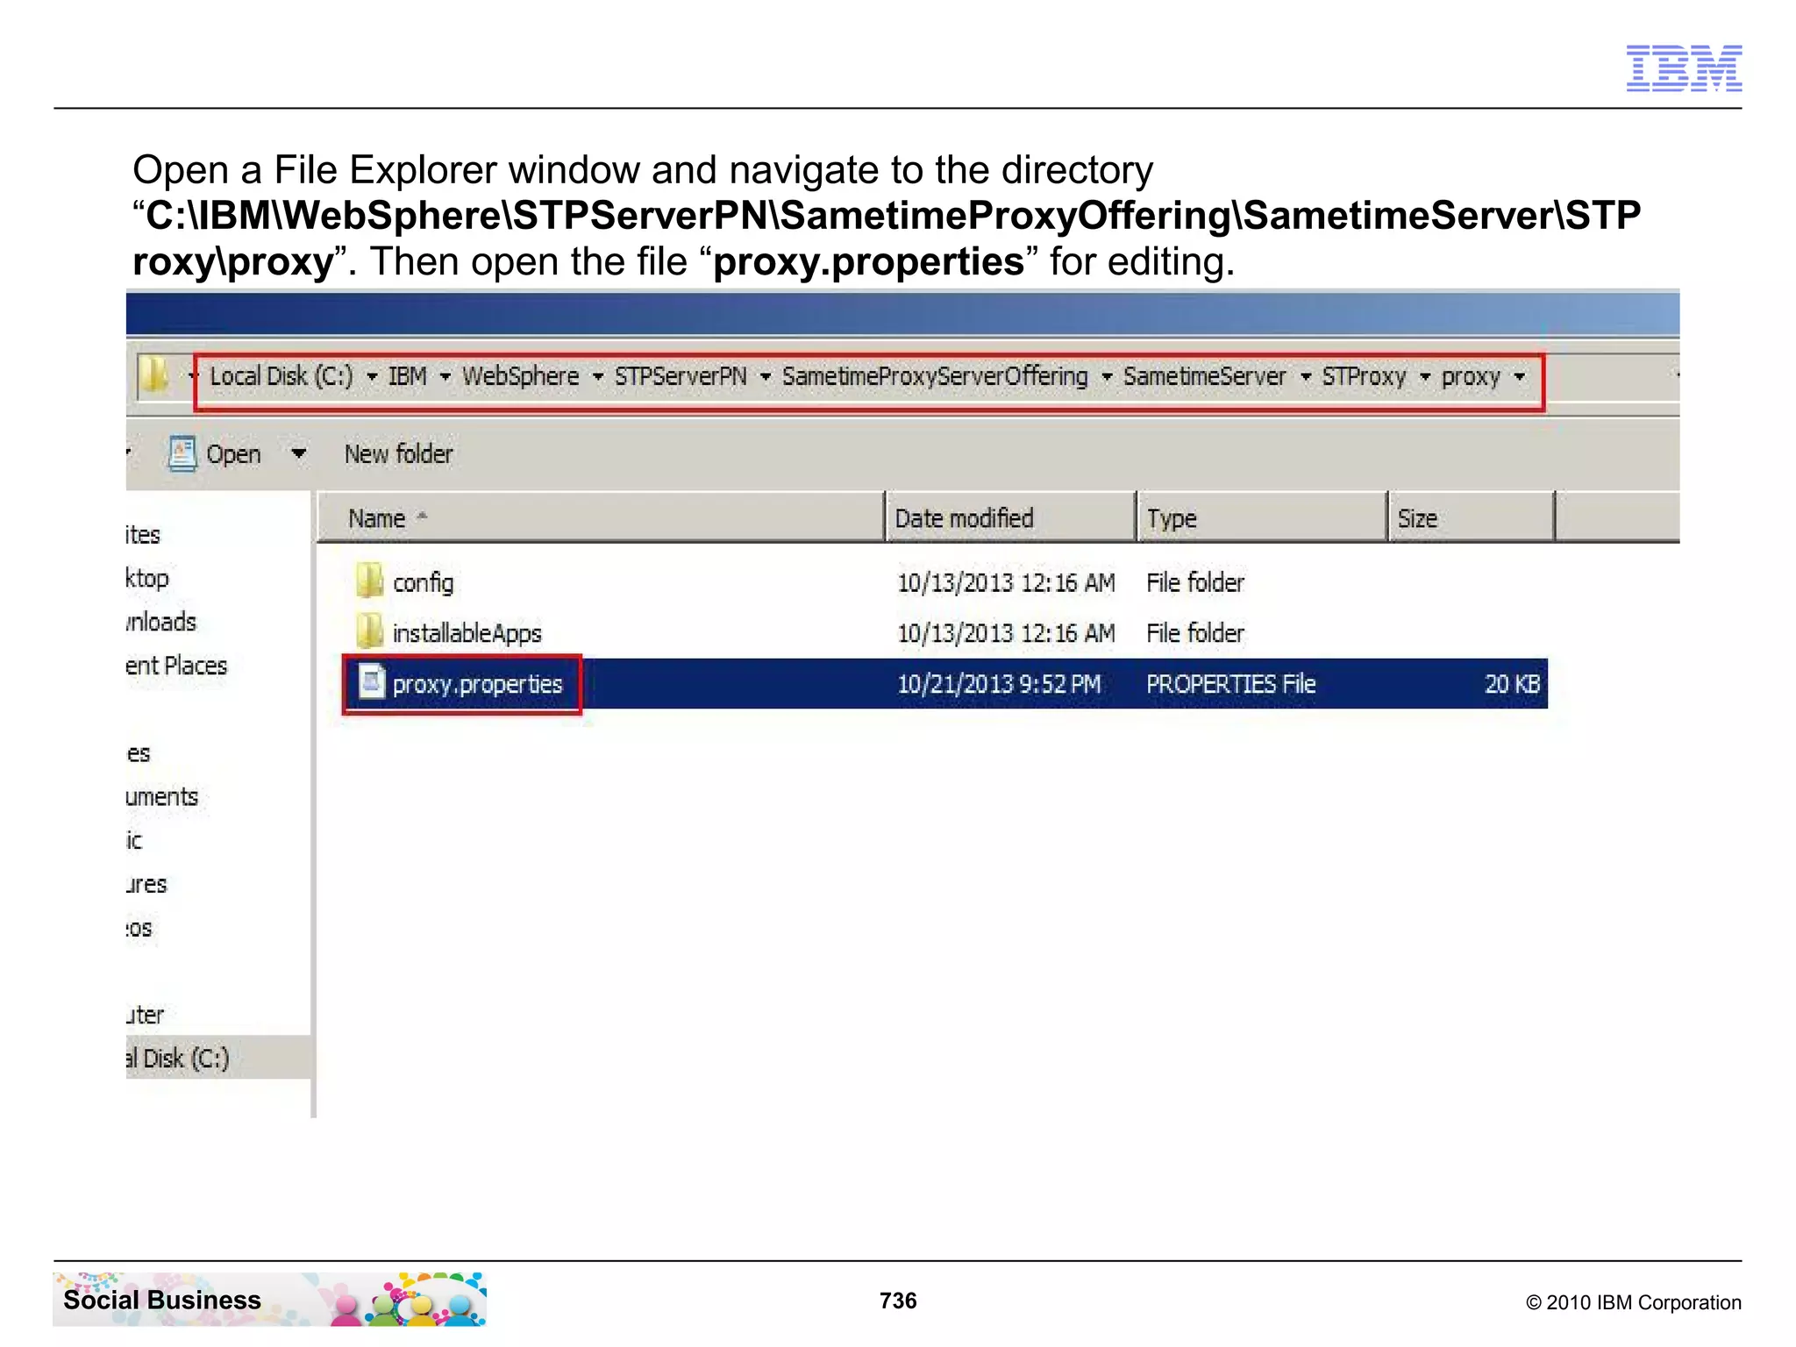The image size is (1796, 1347).
Task: Open Downloads in navigation pane
Action: [161, 622]
